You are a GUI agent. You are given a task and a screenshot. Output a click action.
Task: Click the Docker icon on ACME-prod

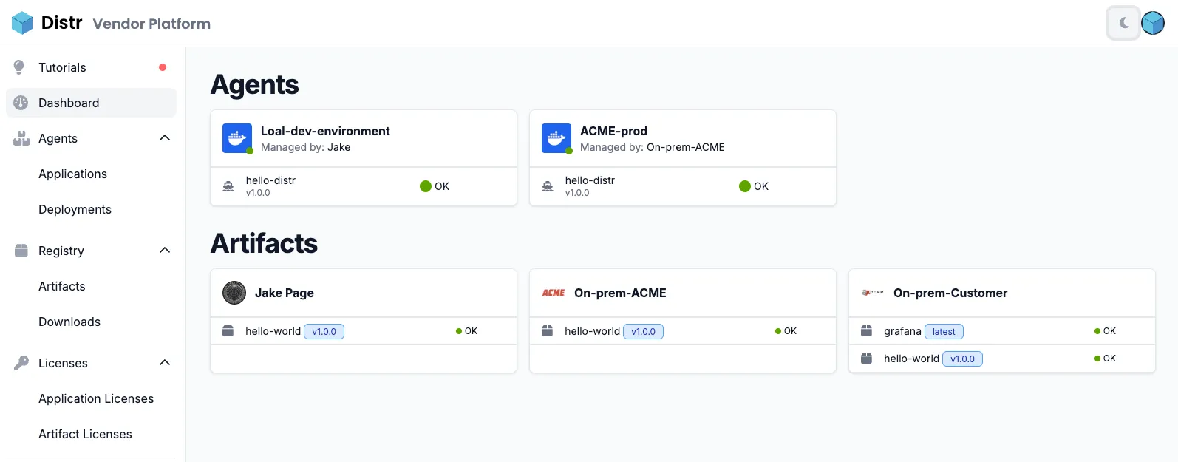click(x=556, y=138)
